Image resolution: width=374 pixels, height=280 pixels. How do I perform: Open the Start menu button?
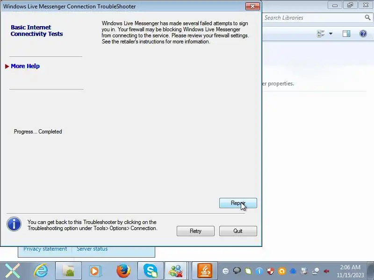13,271
